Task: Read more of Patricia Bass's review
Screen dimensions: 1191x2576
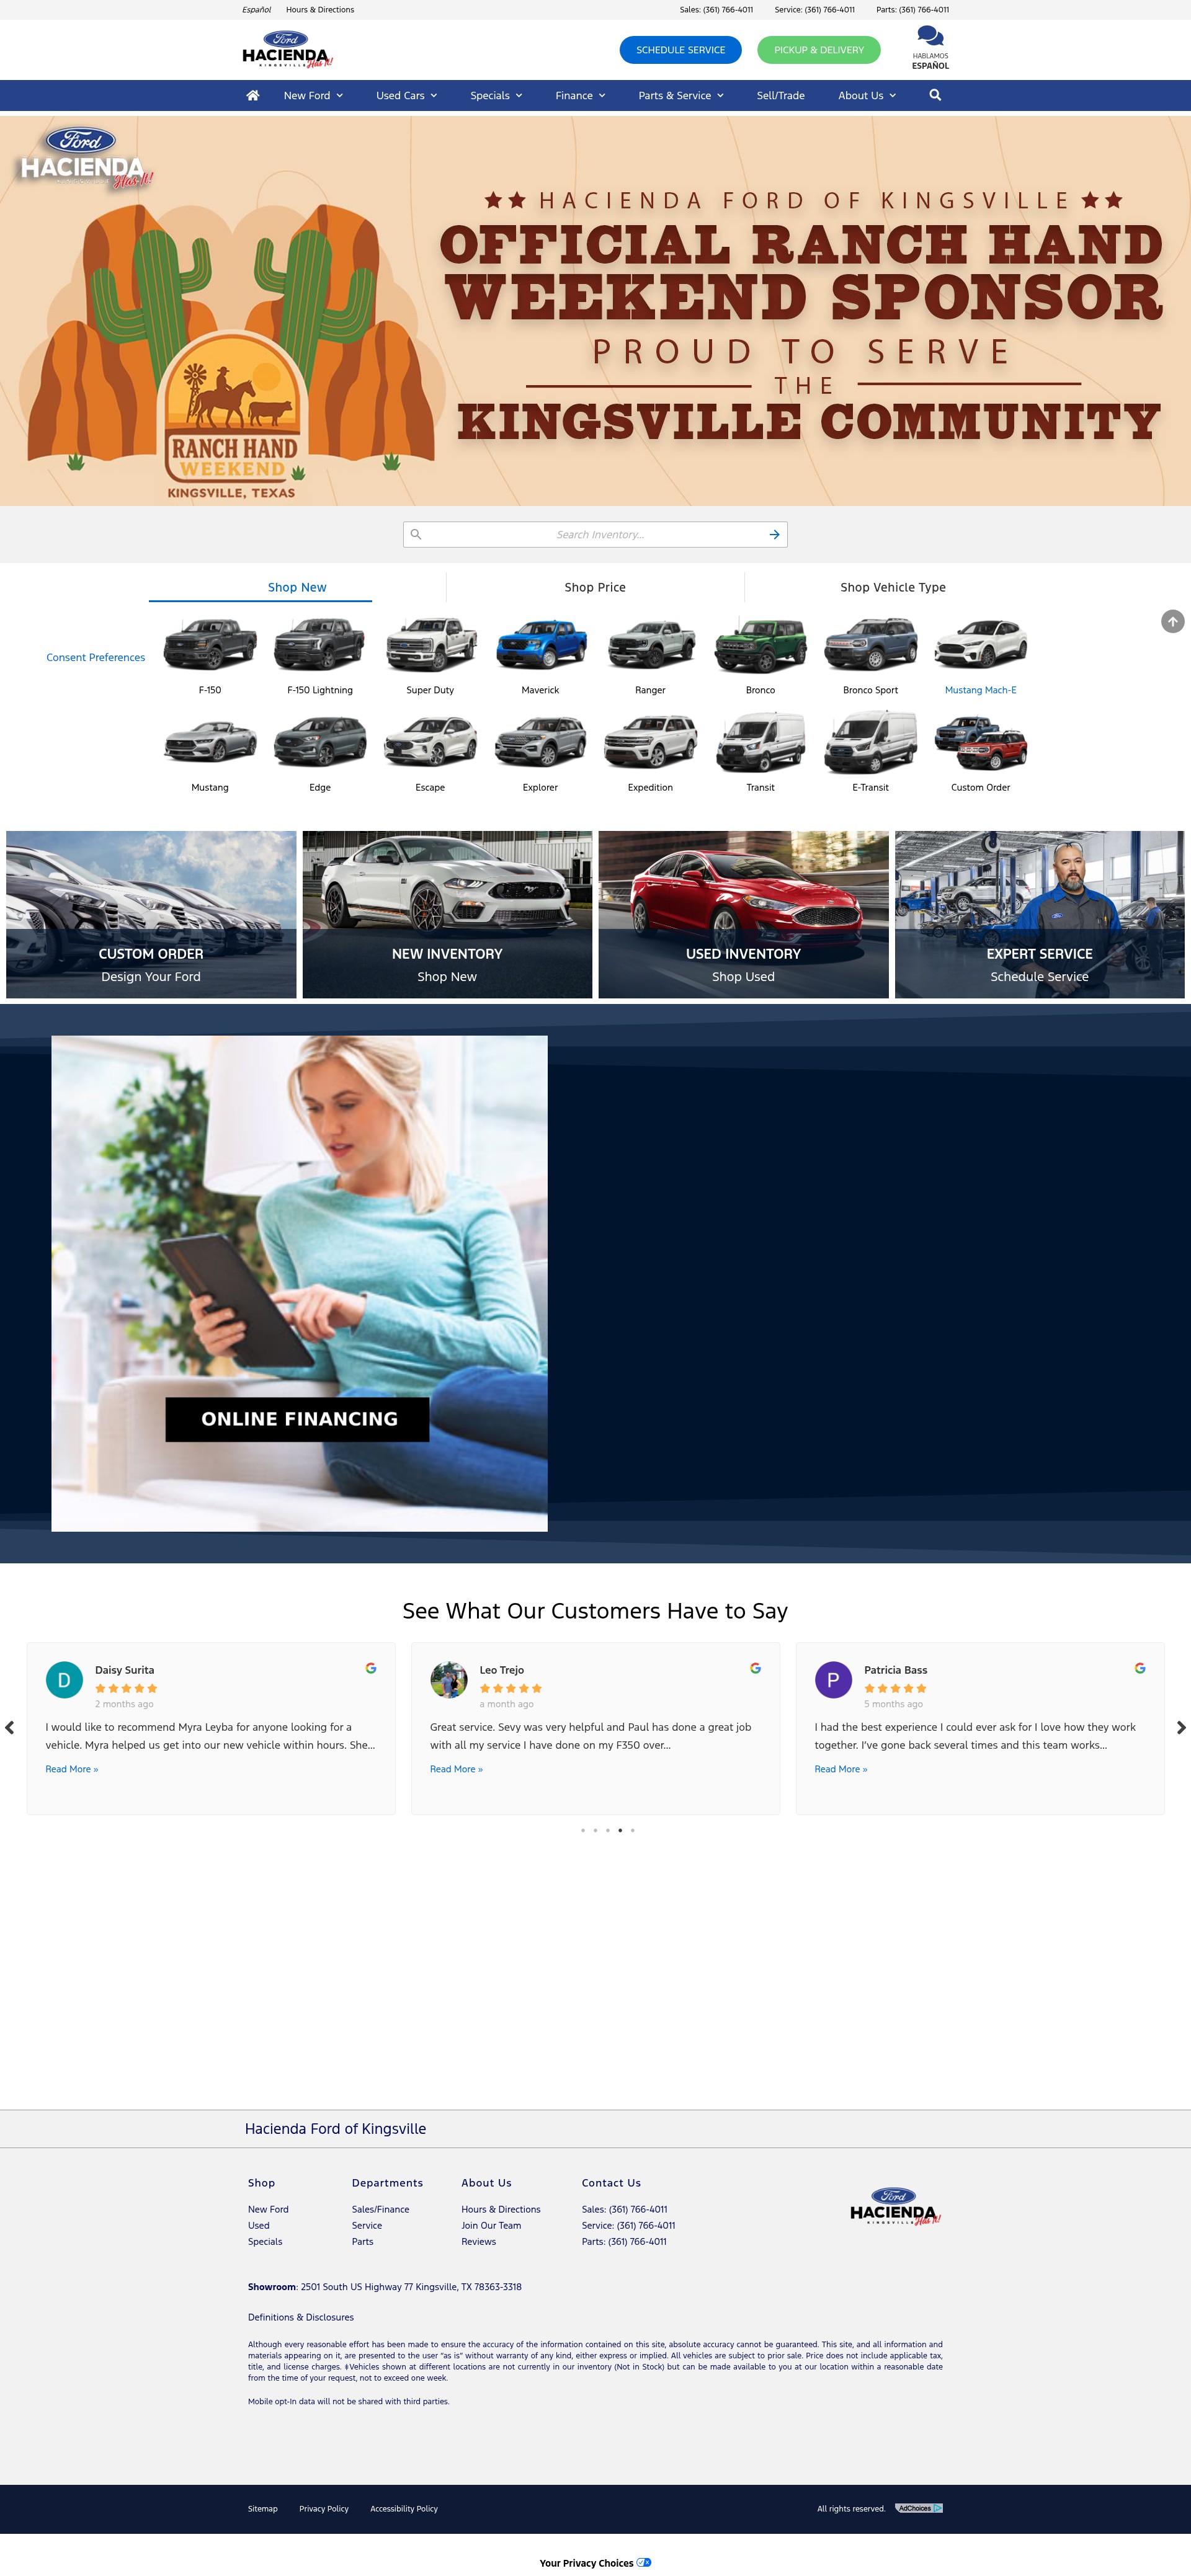Action: click(841, 1769)
